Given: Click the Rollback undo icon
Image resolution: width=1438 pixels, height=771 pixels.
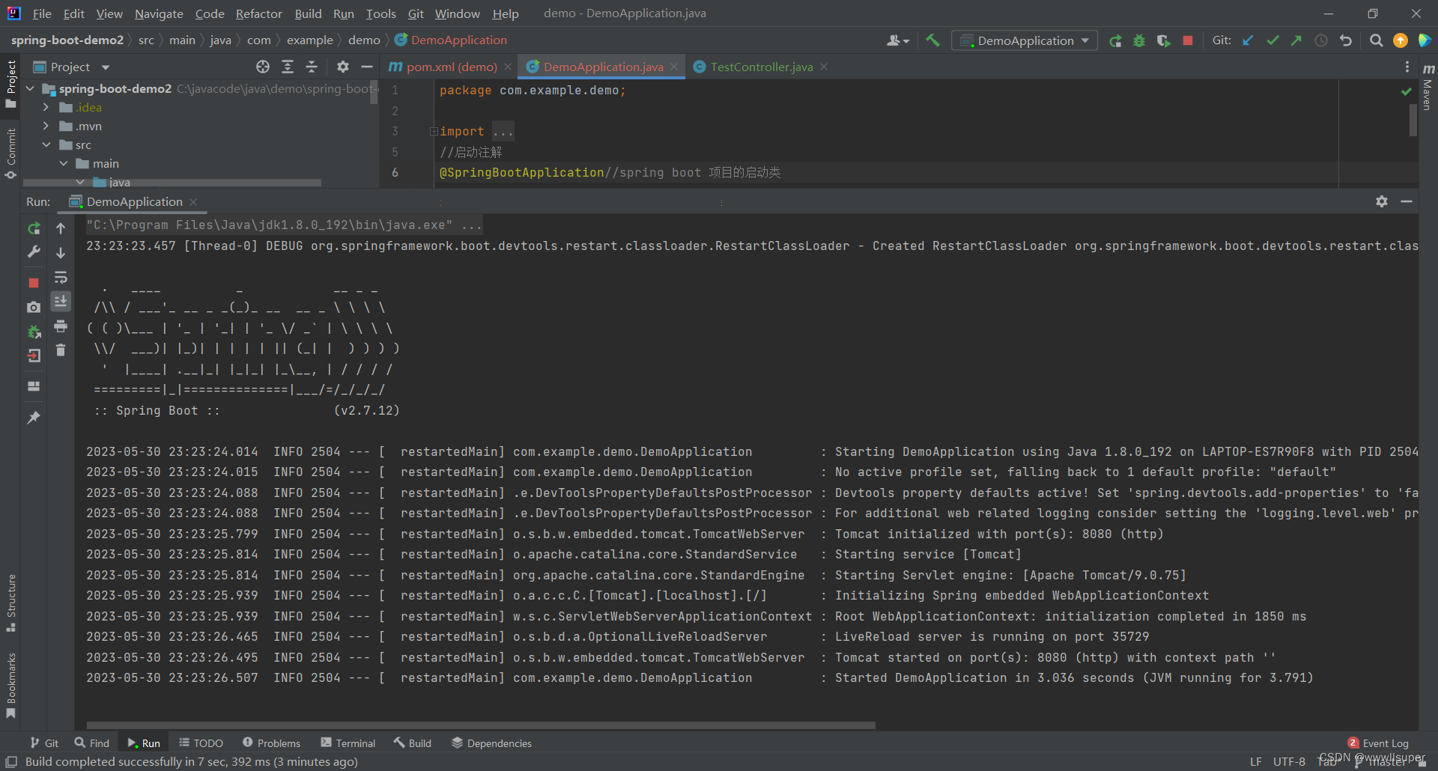Looking at the screenshot, I should [x=1346, y=40].
